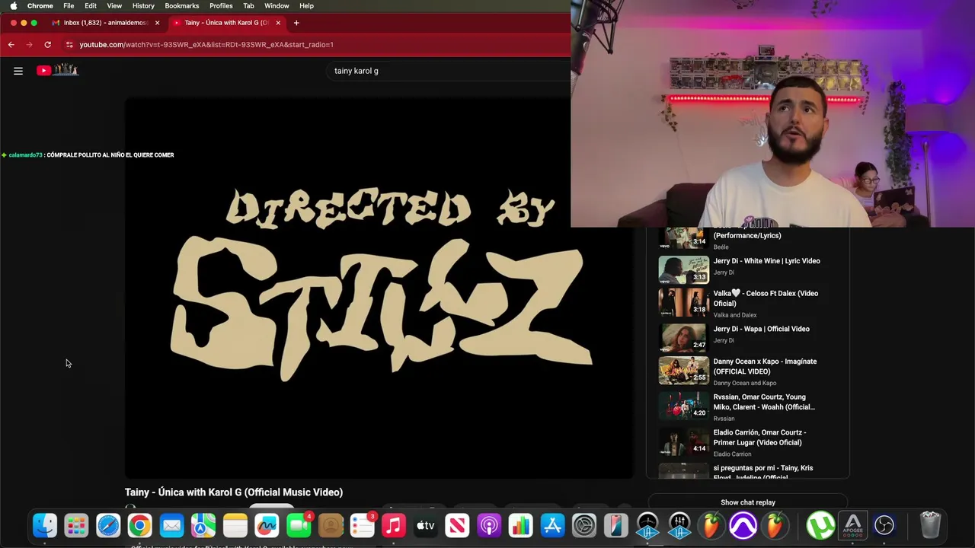Open the Edit menu
Viewport: 975px width, 548px height.
click(91, 5)
